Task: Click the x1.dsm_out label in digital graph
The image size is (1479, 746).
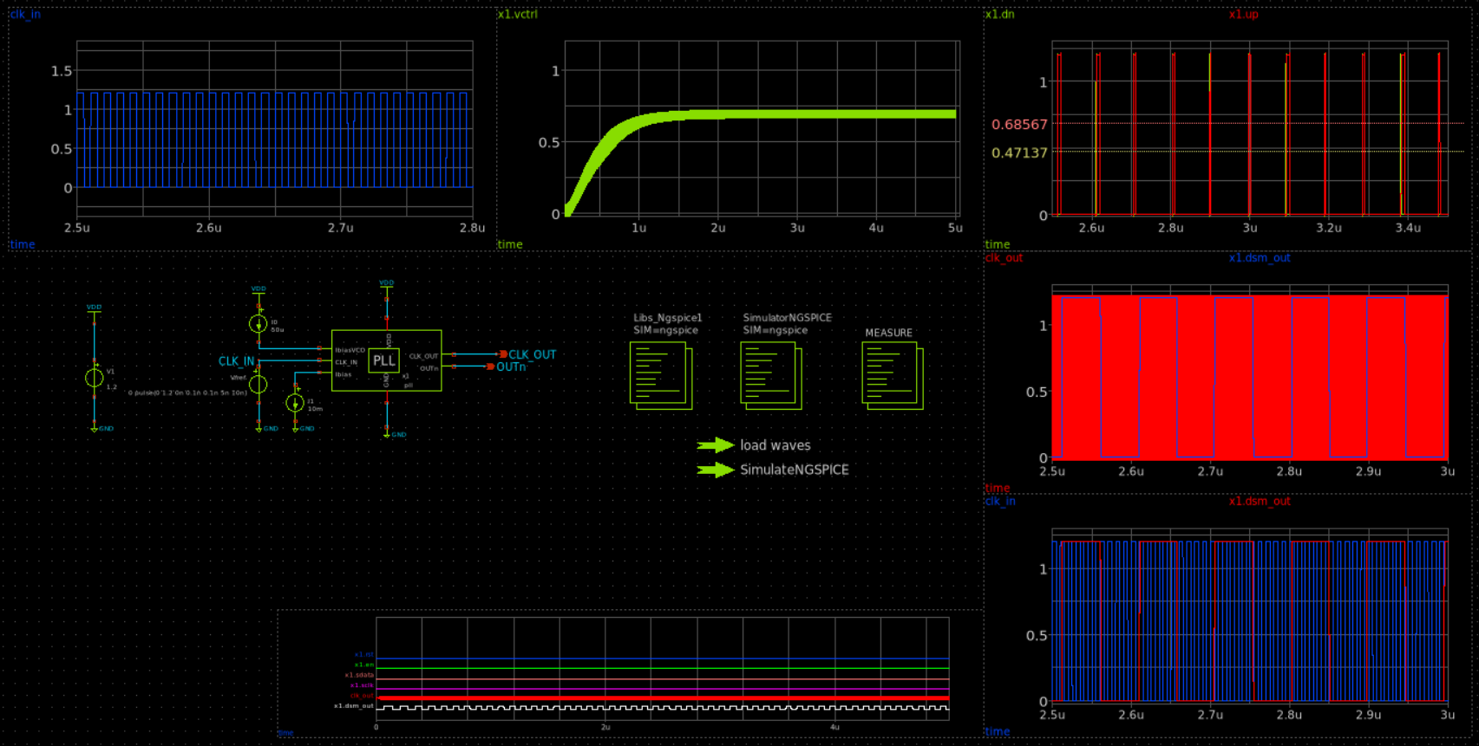Action: [354, 706]
